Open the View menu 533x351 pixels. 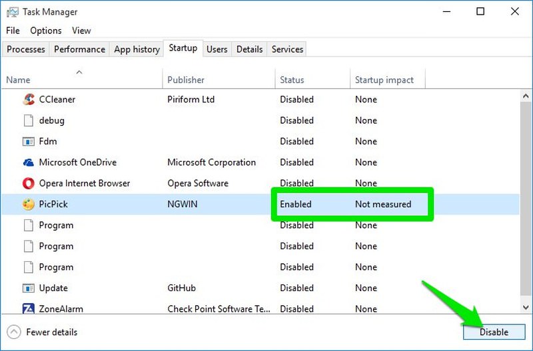81,31
